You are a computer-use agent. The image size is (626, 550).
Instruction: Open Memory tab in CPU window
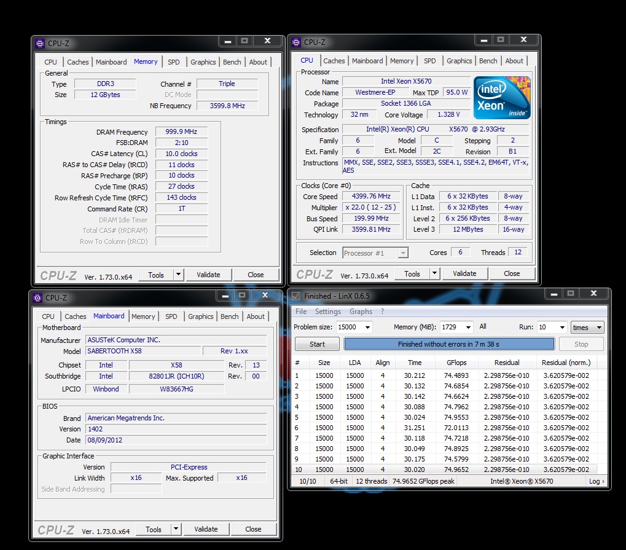tap(402, 61)
